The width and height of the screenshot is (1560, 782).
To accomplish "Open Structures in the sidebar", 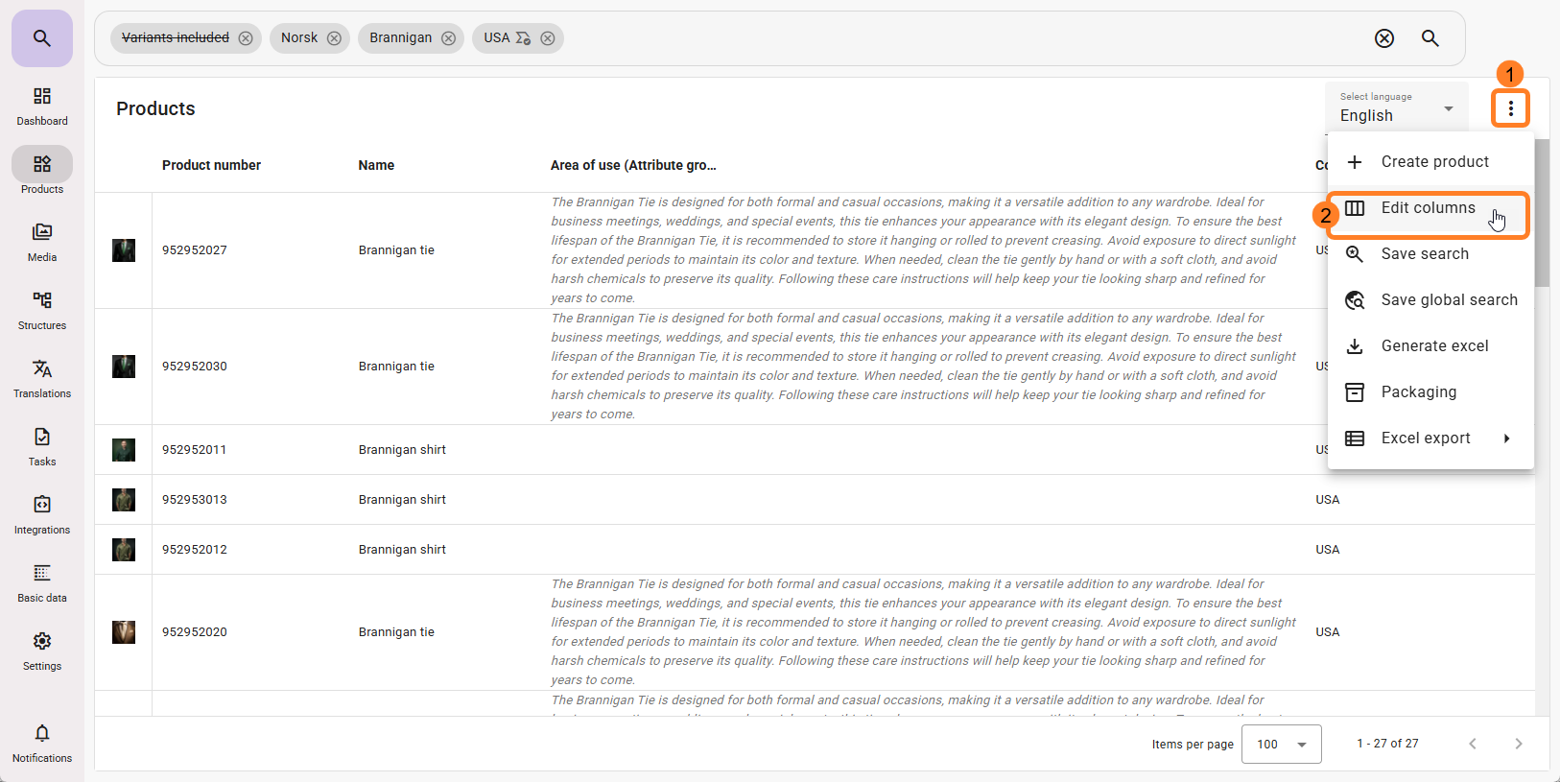I will click(42, 310).
